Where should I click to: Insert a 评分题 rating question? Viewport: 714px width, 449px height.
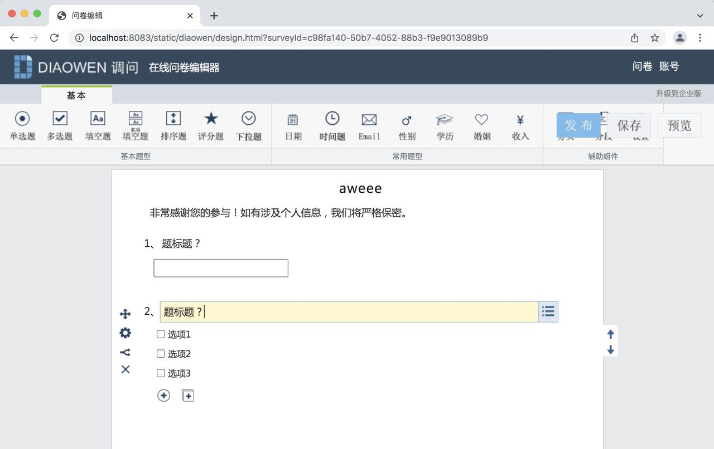tap(210, 125)
